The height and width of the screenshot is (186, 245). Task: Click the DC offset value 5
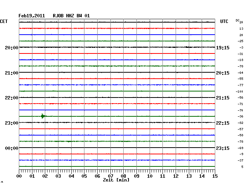point(242,167)
